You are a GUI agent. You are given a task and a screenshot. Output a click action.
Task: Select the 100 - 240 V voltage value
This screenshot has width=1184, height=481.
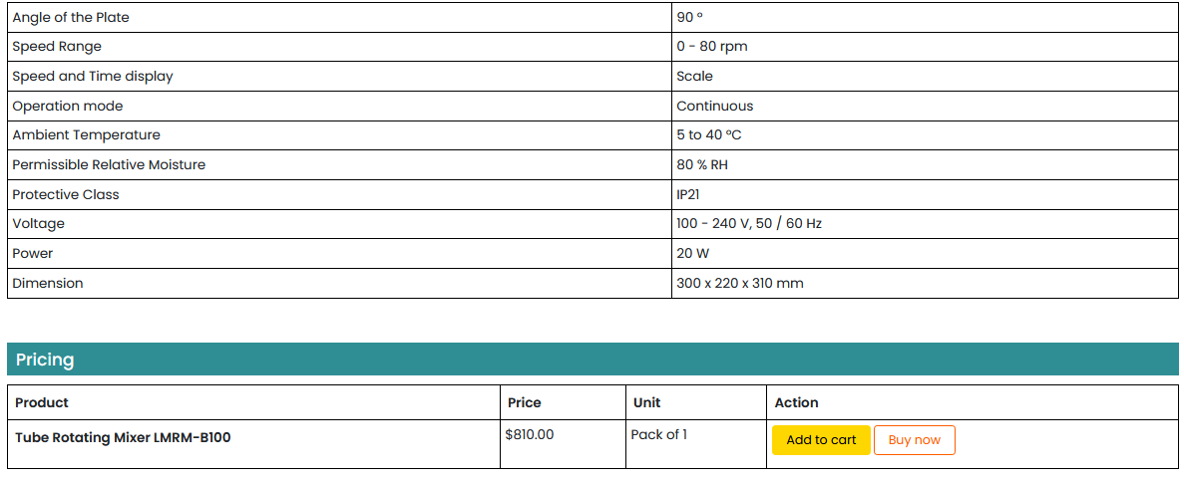coord(749,224)
